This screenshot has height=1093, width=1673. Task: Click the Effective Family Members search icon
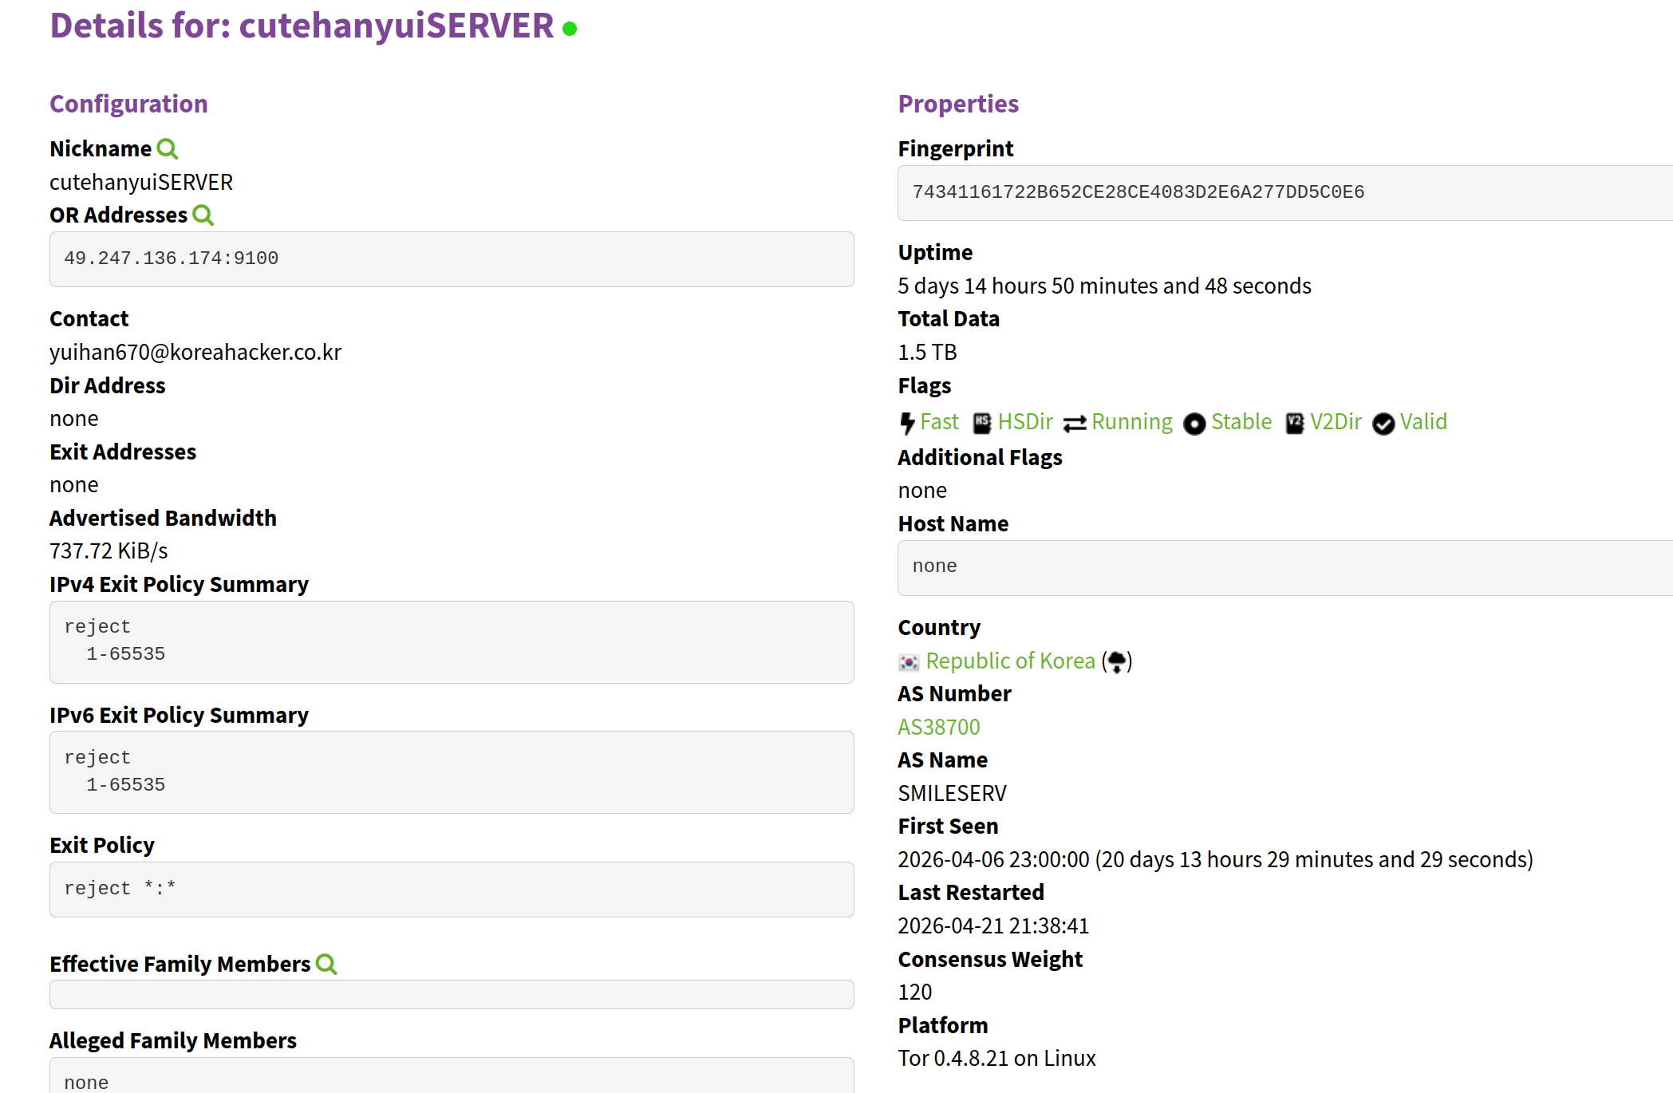326,965
